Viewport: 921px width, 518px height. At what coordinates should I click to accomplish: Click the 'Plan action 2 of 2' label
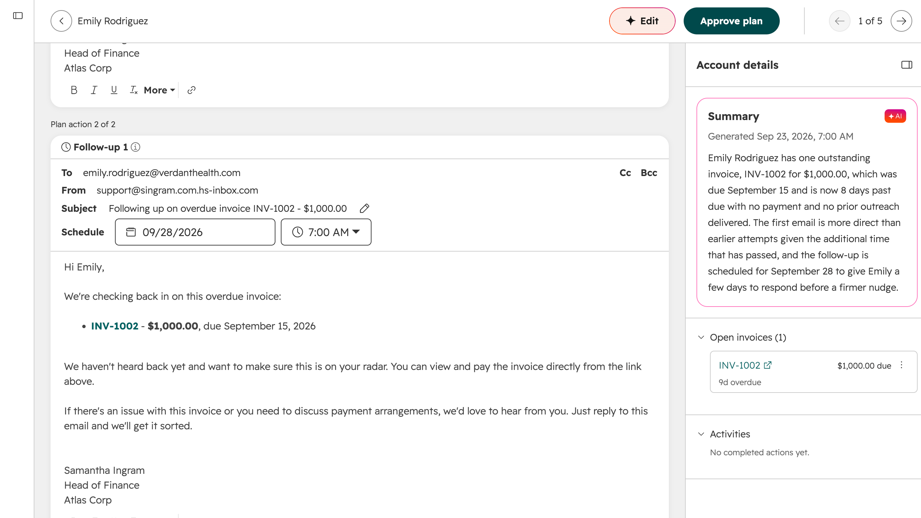coord(83,124)
